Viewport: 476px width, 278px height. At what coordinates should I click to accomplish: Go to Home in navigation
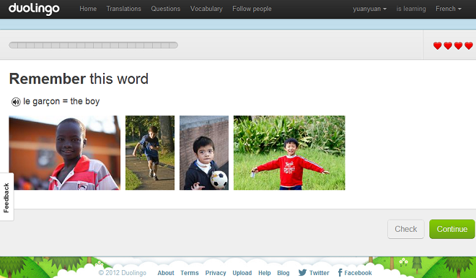point(88,9)
